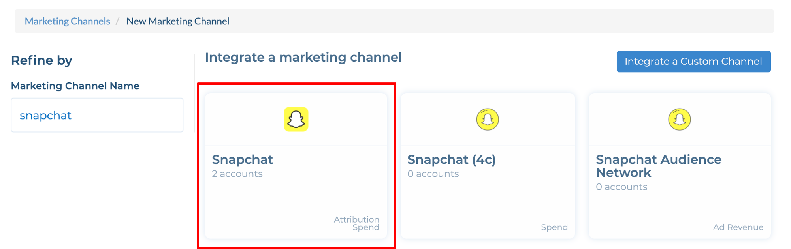Click the square yellow Snapchat ghost icon

pos(296,119)
